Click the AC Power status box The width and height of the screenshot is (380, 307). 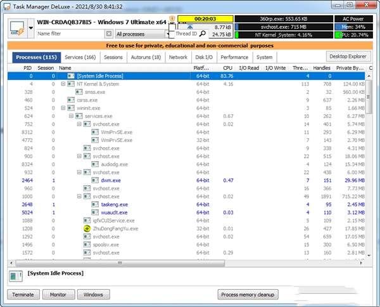tap(353, 19)
